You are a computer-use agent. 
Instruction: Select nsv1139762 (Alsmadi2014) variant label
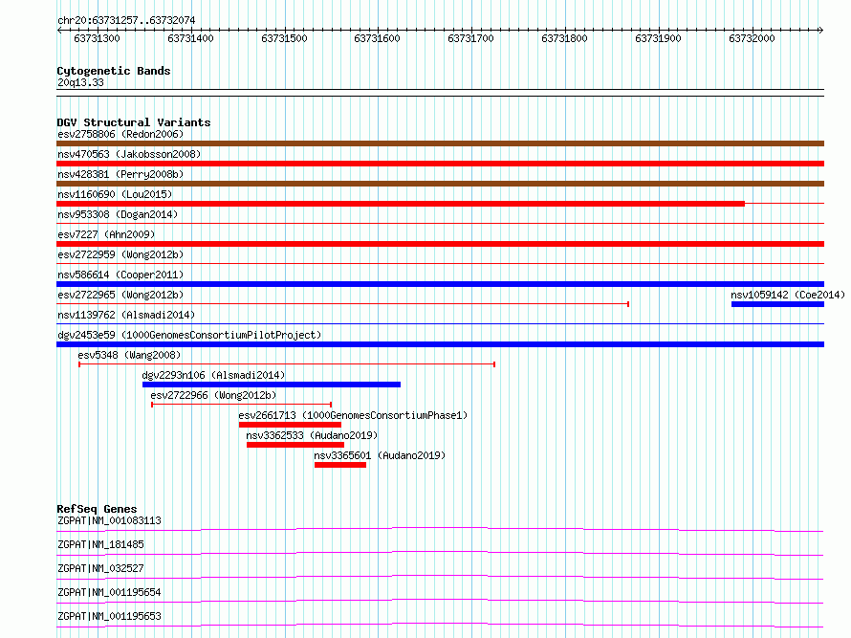(126, 315)
